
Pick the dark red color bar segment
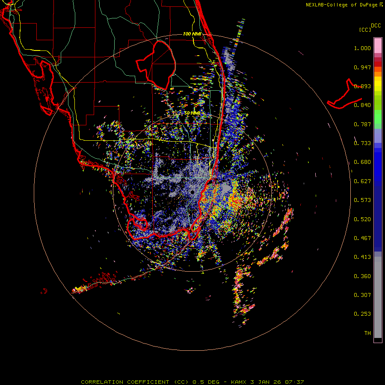click(378, 64)
